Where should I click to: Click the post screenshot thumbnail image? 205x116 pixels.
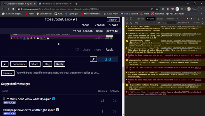(61, 37)
